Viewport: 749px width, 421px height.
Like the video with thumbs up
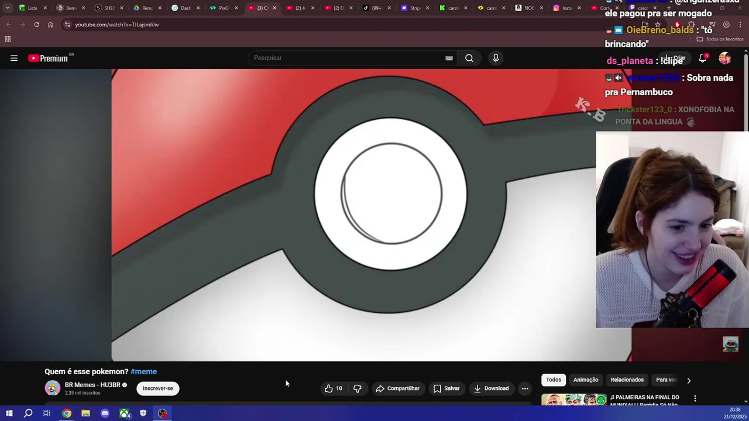click(334, 388)
